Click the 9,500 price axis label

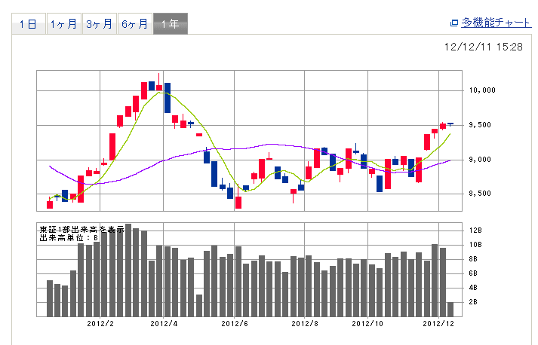[x=483, y=124]
